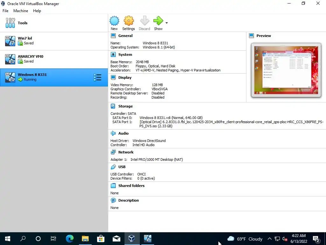Click the Intel PRO/1000 MT Desktop (NAT) text
The width and height of the screenshot is (326, 245).
157,160
